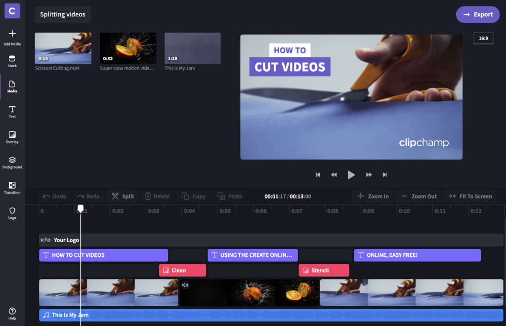Image resolution: width=506 pixels, height=326 pixels.
Task: Open the Background panel
Action: 12,162
